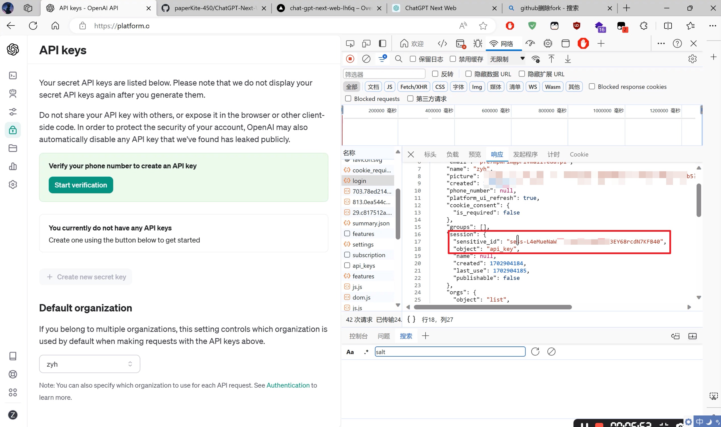This screenshot has width=721, height=427.
Task: Open DevTools more options ellipsis menu
Action: (x=661, y=43)
